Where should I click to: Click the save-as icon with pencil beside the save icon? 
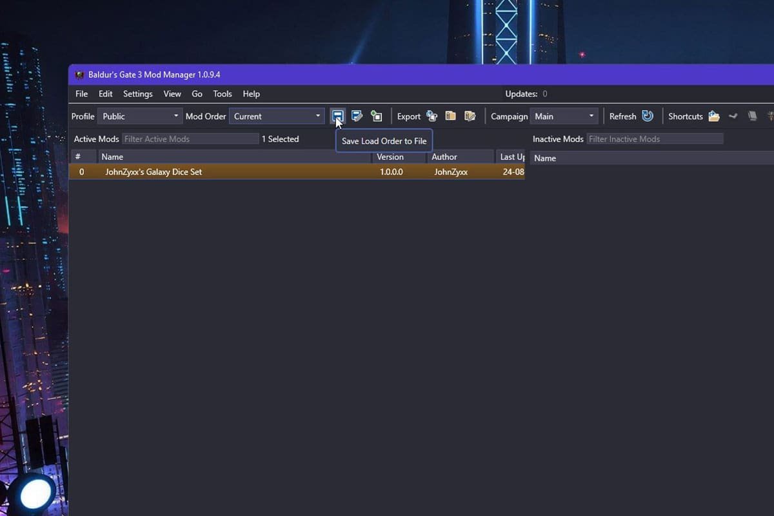[357, 116]
